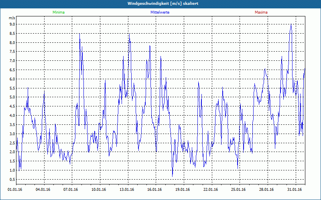Click the 19.01.16 date label

point(183,190)
